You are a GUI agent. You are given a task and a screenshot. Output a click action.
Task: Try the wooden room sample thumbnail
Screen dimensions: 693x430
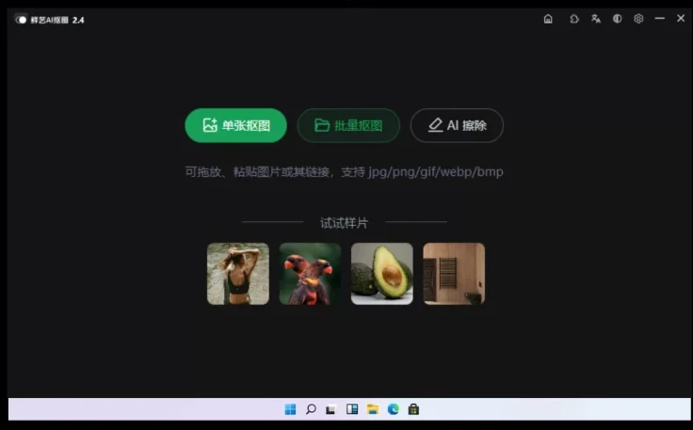[454, 274]
